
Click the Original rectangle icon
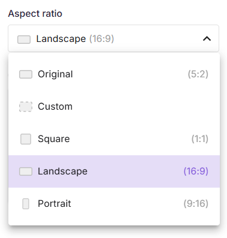point(26,74)
